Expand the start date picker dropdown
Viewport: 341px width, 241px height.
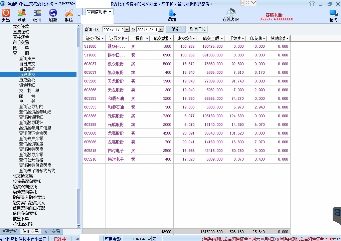point(127,30)
